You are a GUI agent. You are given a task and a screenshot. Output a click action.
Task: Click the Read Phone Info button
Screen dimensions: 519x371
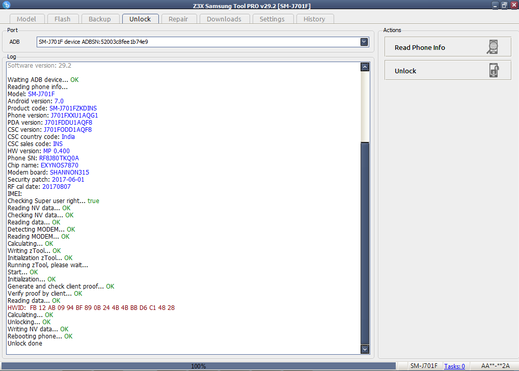click(448, 47)
